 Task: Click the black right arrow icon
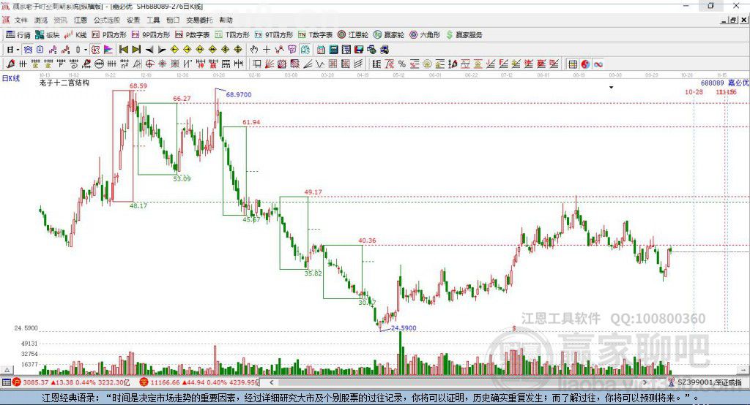coord(162,50)
